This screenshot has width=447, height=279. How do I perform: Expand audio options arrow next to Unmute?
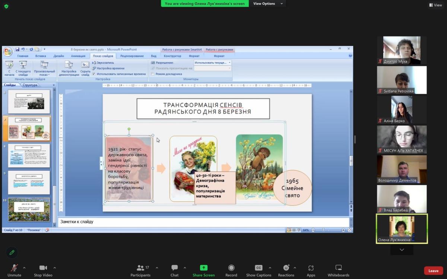[x=24, y=267]
